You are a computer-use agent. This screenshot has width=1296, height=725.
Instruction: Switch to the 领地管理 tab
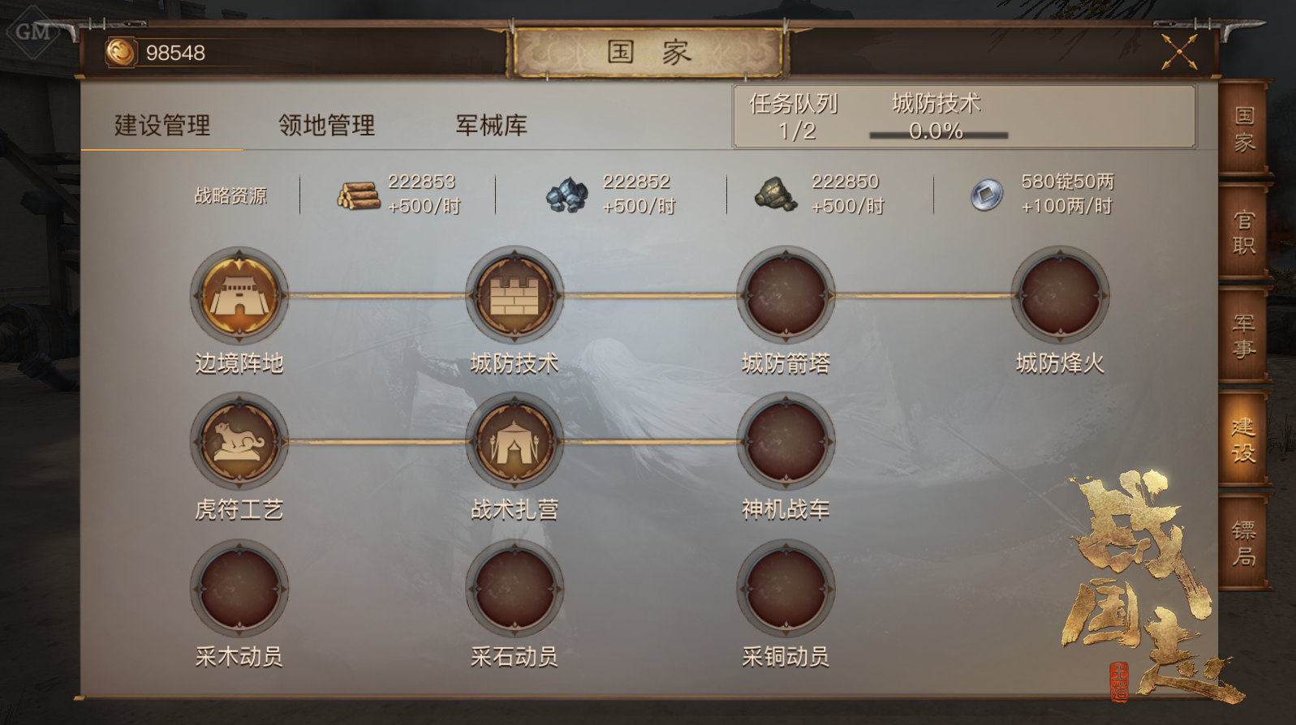click(326, 125)
